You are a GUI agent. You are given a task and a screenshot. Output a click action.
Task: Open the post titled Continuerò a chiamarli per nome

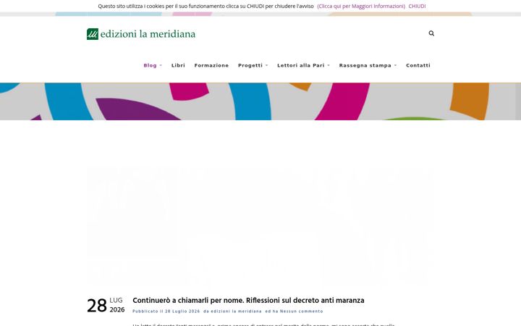pyautogui.click(x=248, y=301)
